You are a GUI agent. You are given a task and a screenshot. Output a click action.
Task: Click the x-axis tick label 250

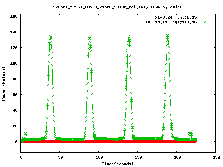pyautogui.click(x=216, y=157)
